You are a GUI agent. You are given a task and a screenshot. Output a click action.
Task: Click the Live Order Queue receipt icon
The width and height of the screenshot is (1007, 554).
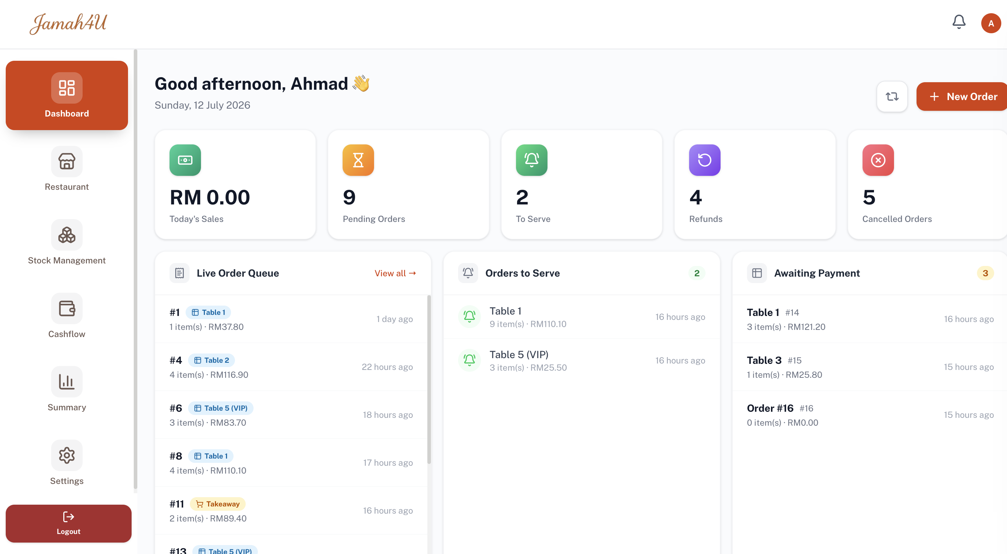(180, 273)
